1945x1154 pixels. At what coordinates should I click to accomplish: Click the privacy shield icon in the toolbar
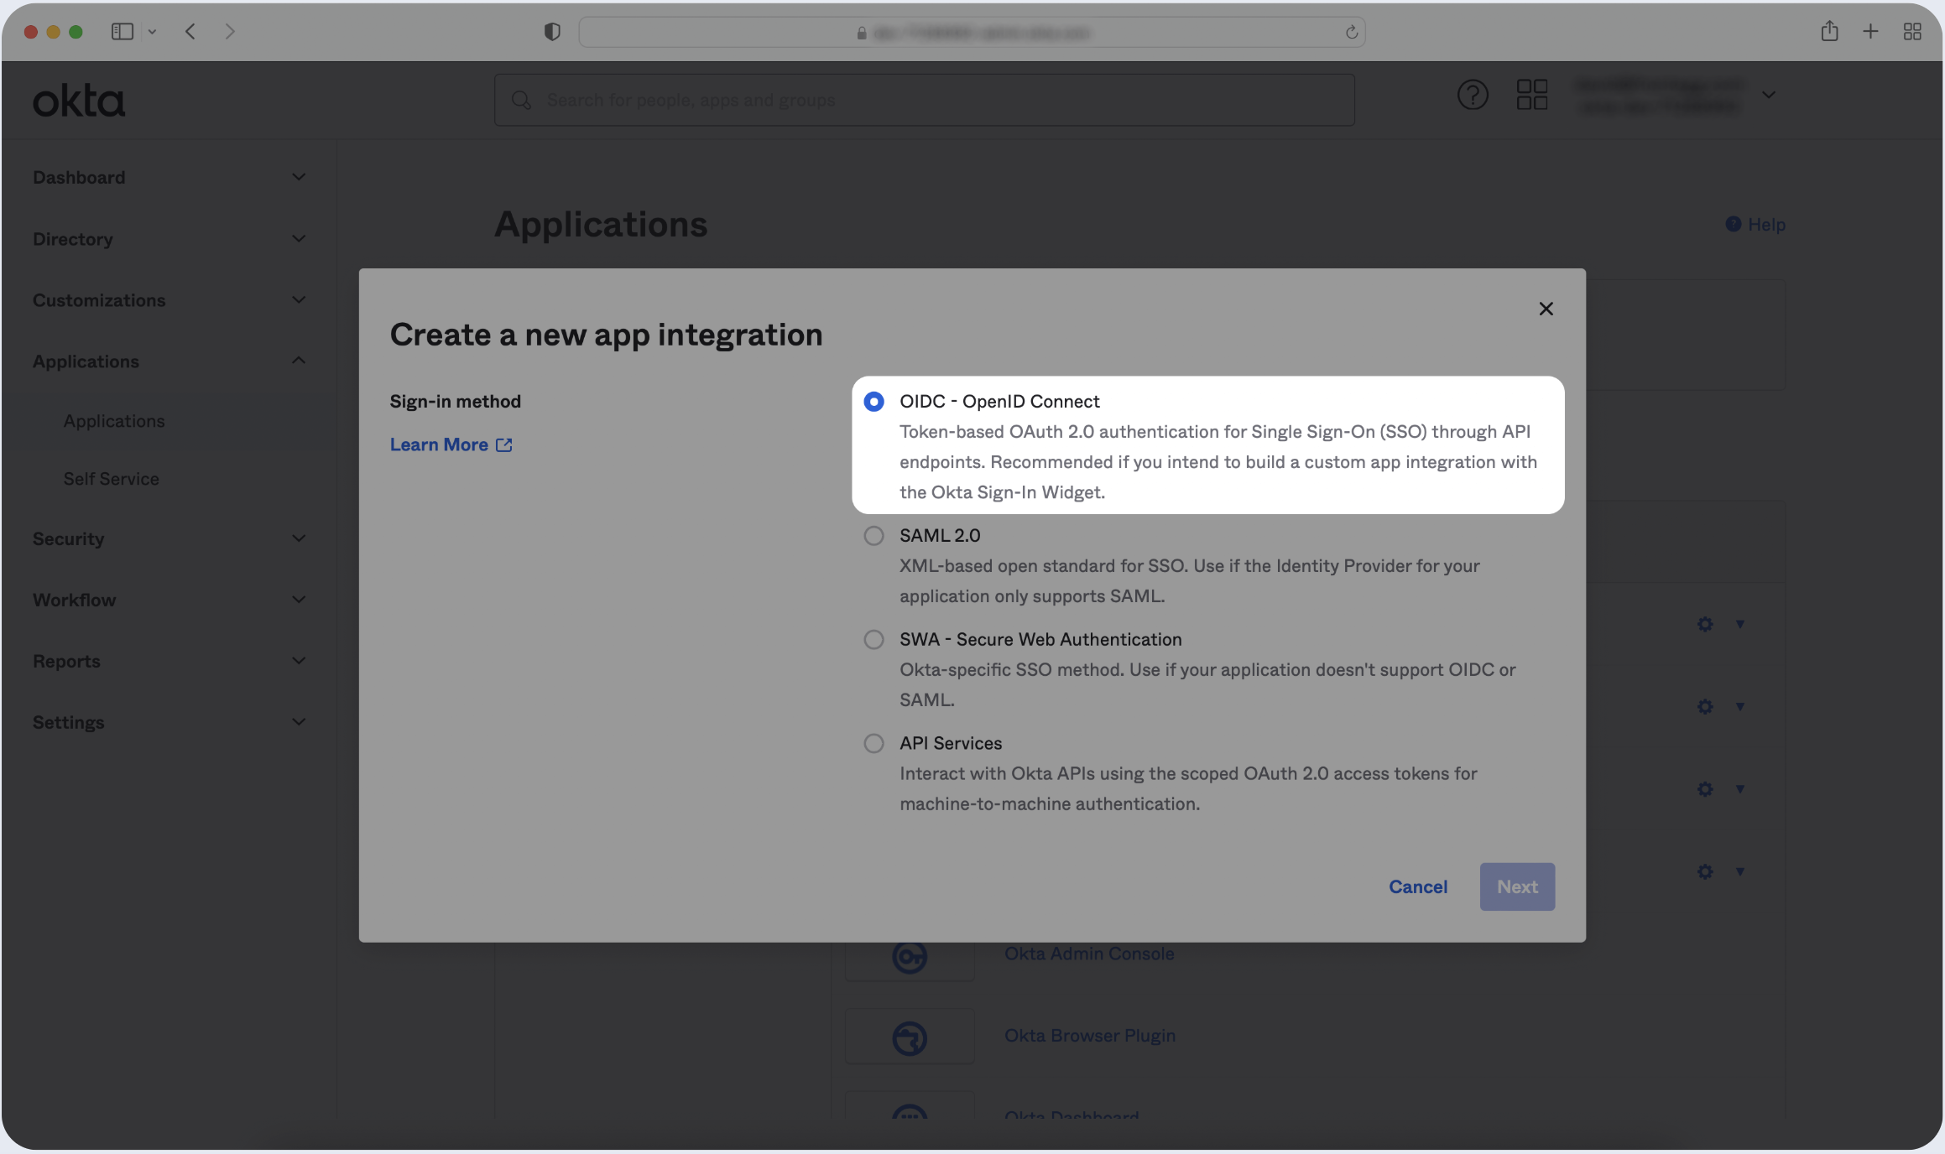point(551,32)
